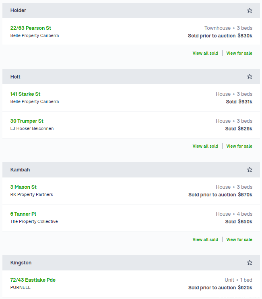Viewport: 262px width, 299px height.
Task: Select the Holt suburb header
Action: [131, 76]
